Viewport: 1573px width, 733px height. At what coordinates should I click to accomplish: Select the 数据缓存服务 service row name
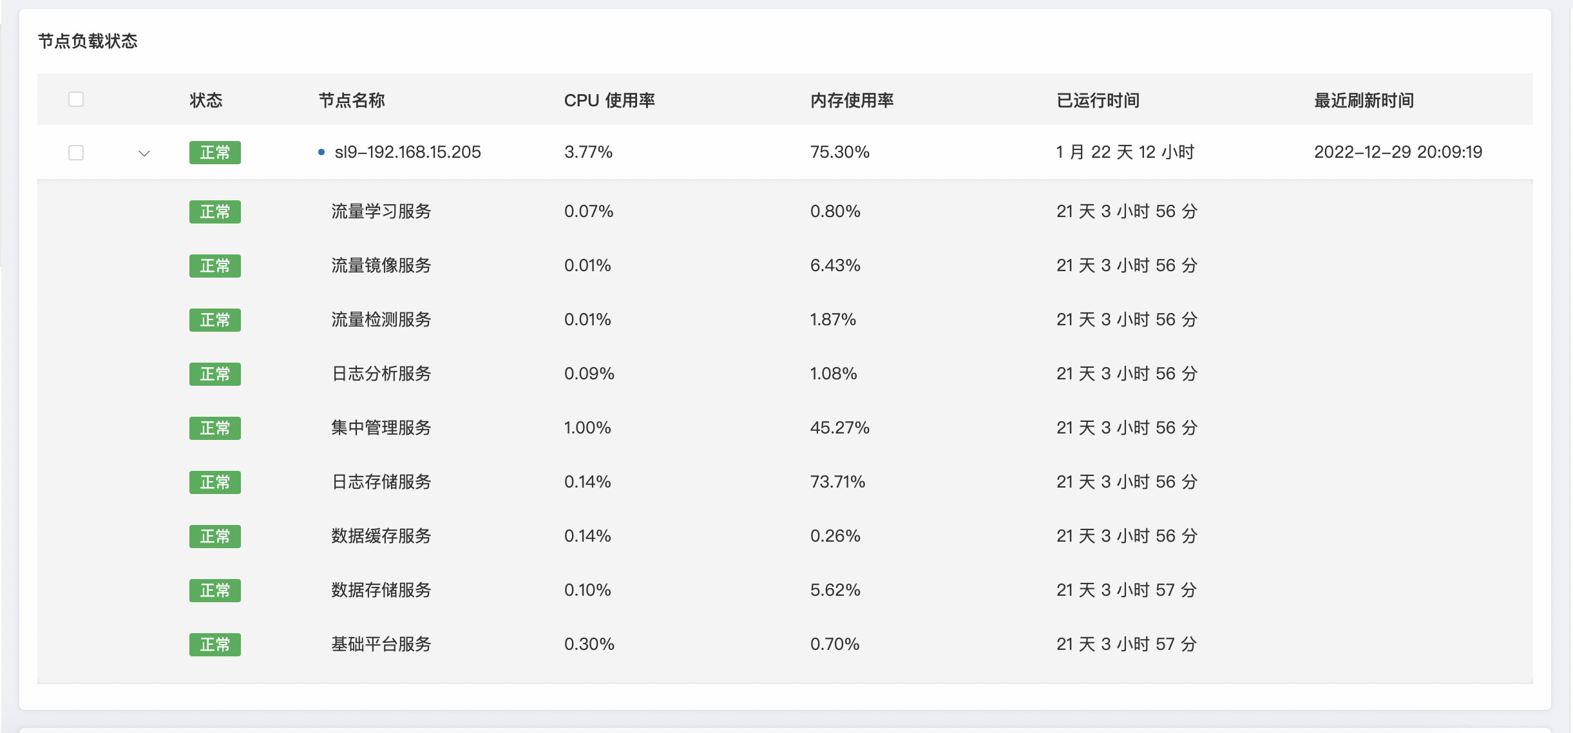tap(381, 536)
